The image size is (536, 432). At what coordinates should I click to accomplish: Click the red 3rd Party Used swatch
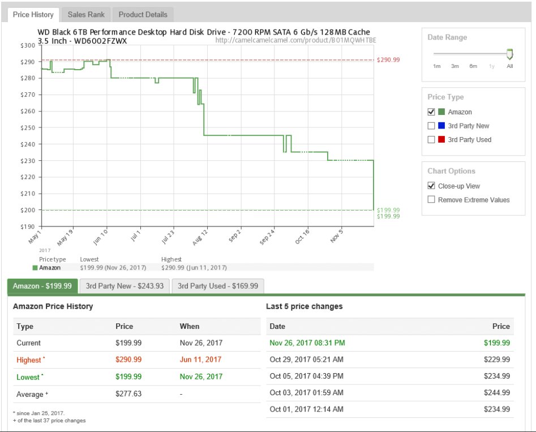[442, 139]
